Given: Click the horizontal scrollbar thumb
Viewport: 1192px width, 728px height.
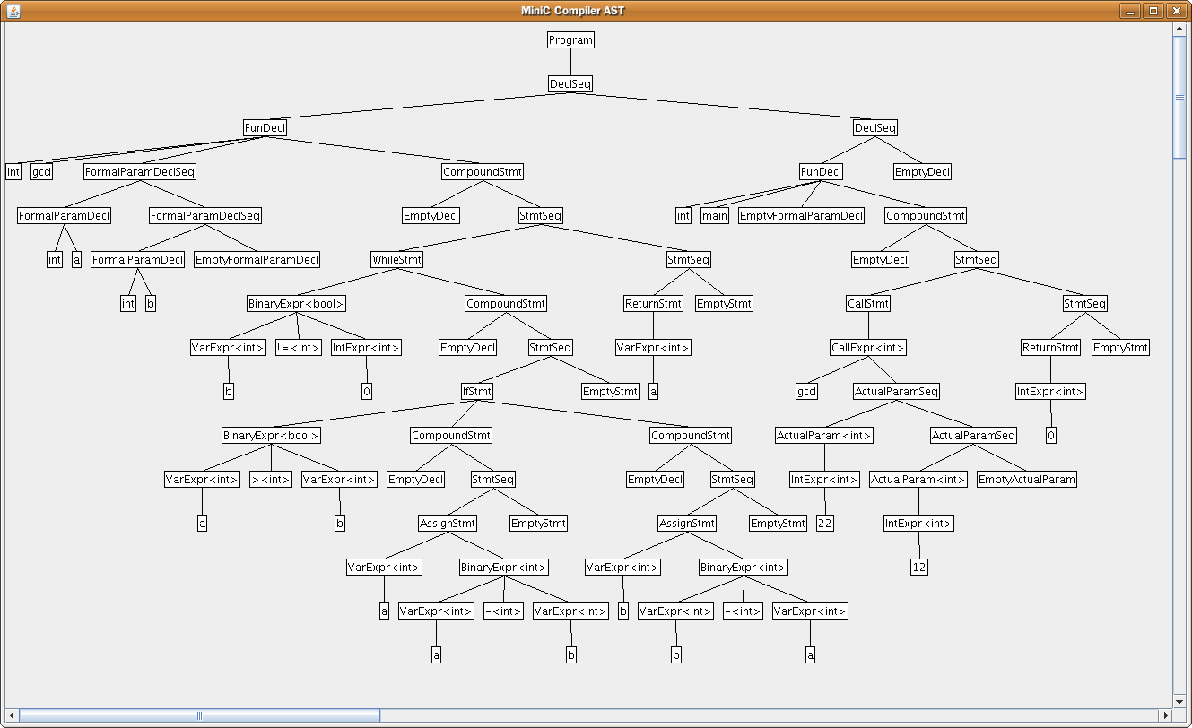Looking at the screenshot, I should click(199, 715).
